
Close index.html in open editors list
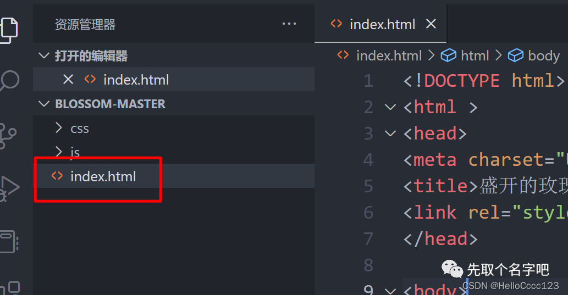[68, 79]
